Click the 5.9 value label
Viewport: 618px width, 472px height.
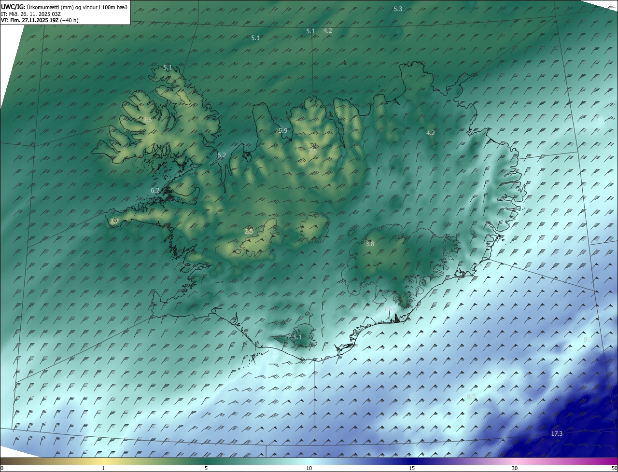(283, 130)
